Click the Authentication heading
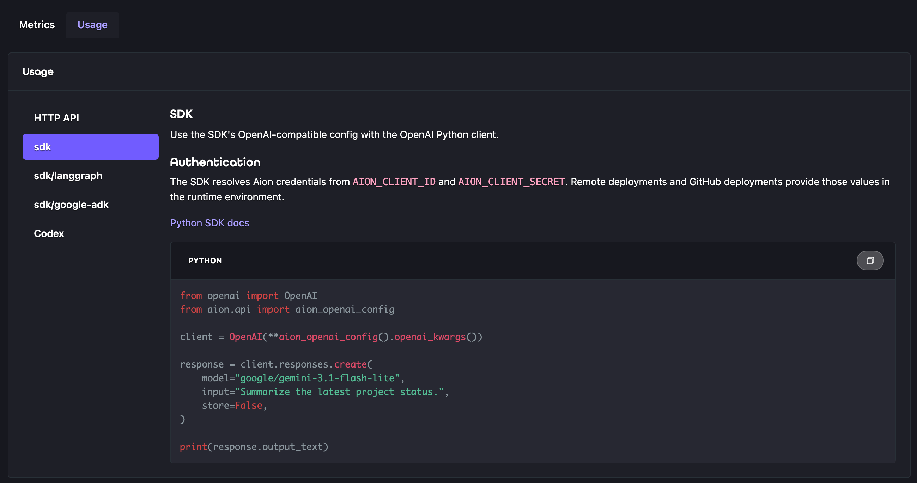Screen dimensions: 917x483 [x=215, y=162]
